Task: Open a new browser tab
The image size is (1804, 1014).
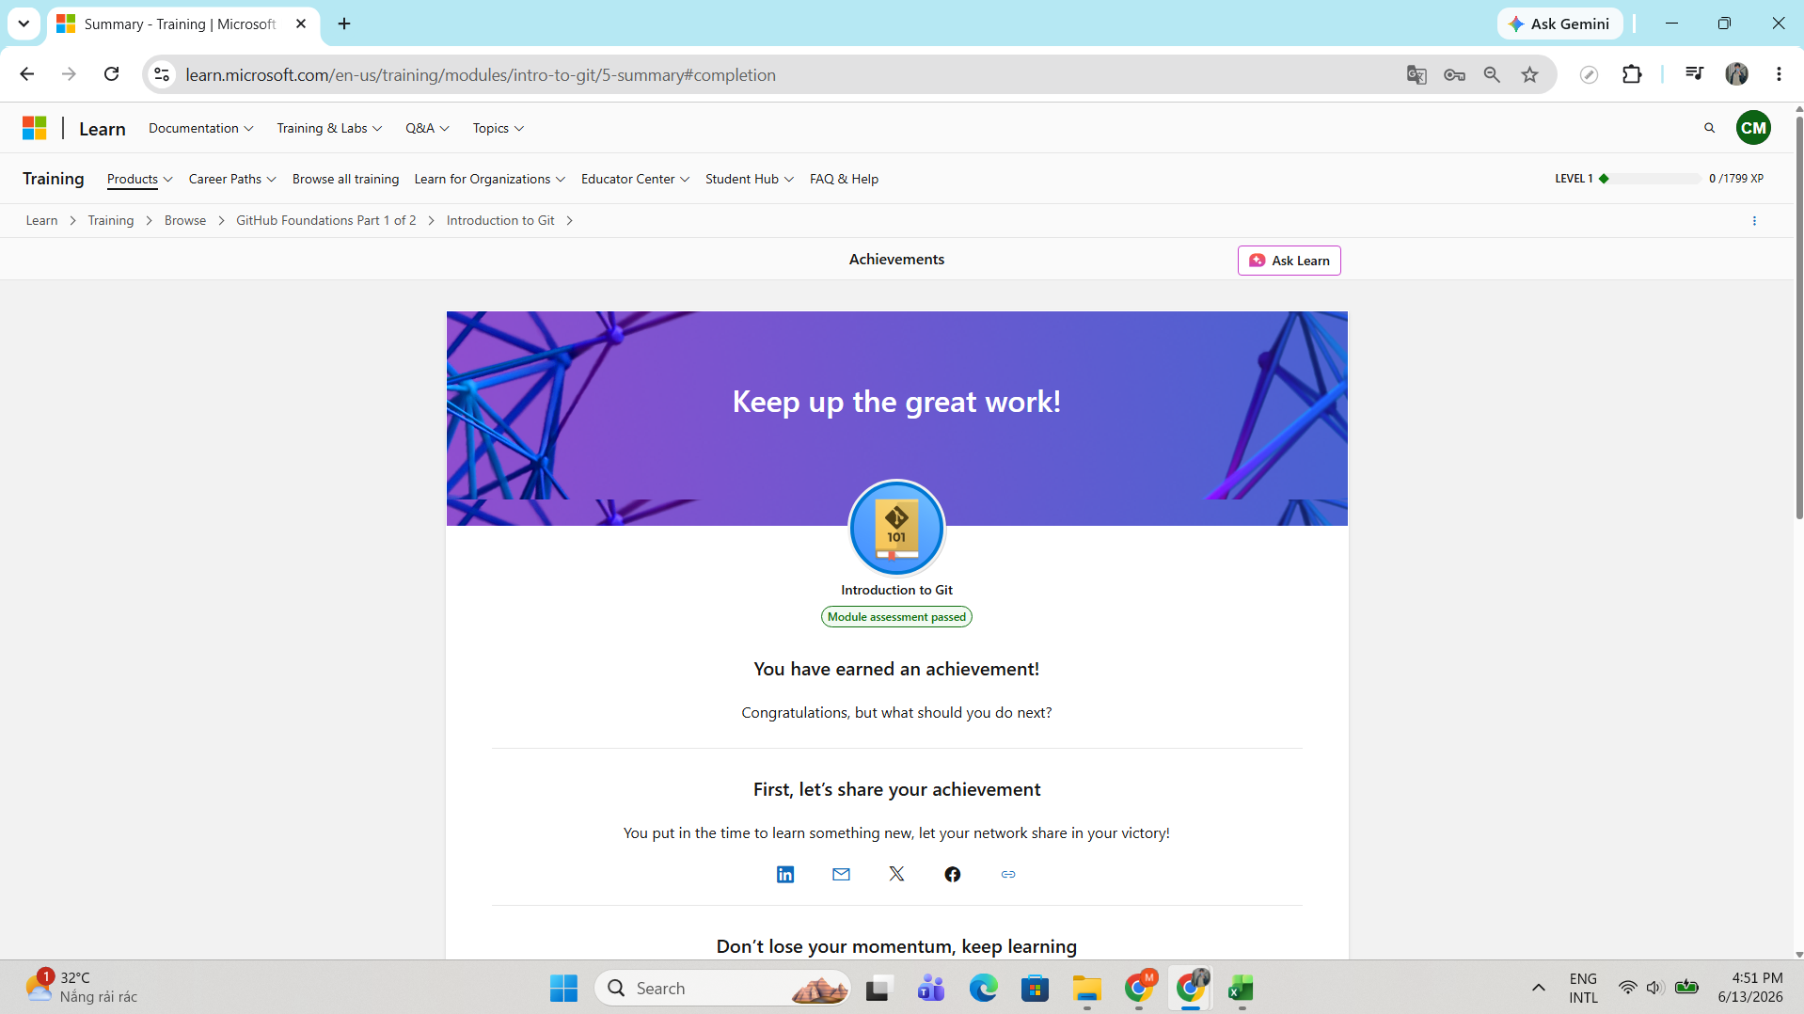Action: pyautogui.click(x=344, y=24)
